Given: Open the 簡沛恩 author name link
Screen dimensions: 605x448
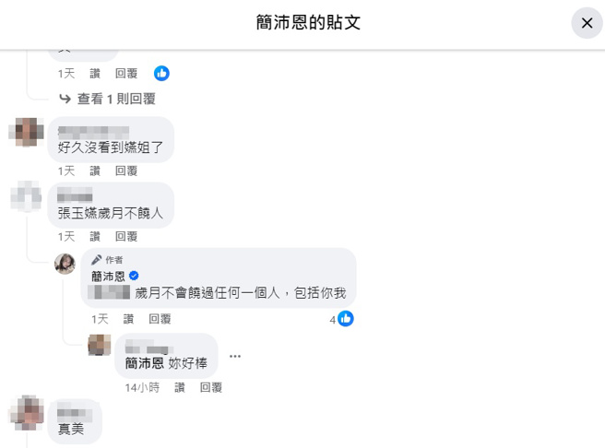Looking at the screenshot, I should tap(108, 276).
